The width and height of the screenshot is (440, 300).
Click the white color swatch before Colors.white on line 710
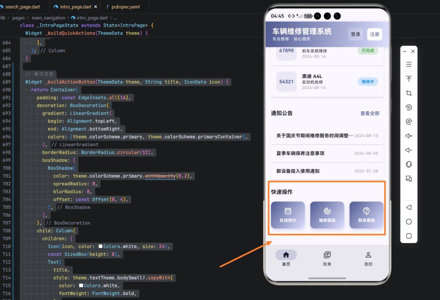tap(100, 247)
